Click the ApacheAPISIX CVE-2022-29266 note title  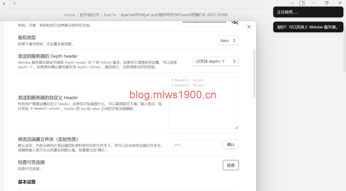174,15
